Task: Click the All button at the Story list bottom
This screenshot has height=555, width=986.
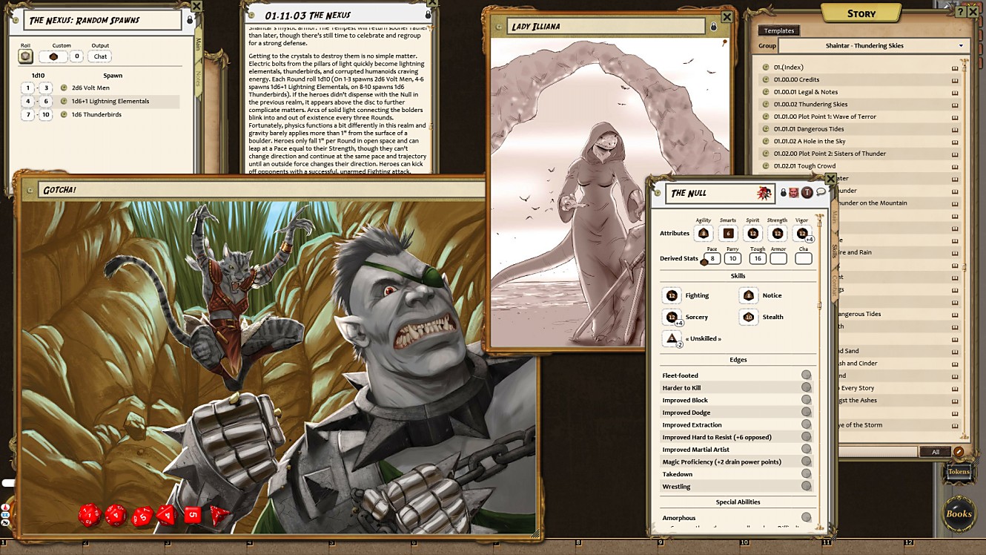Action: pyautogui.click(x=935, y=451)
